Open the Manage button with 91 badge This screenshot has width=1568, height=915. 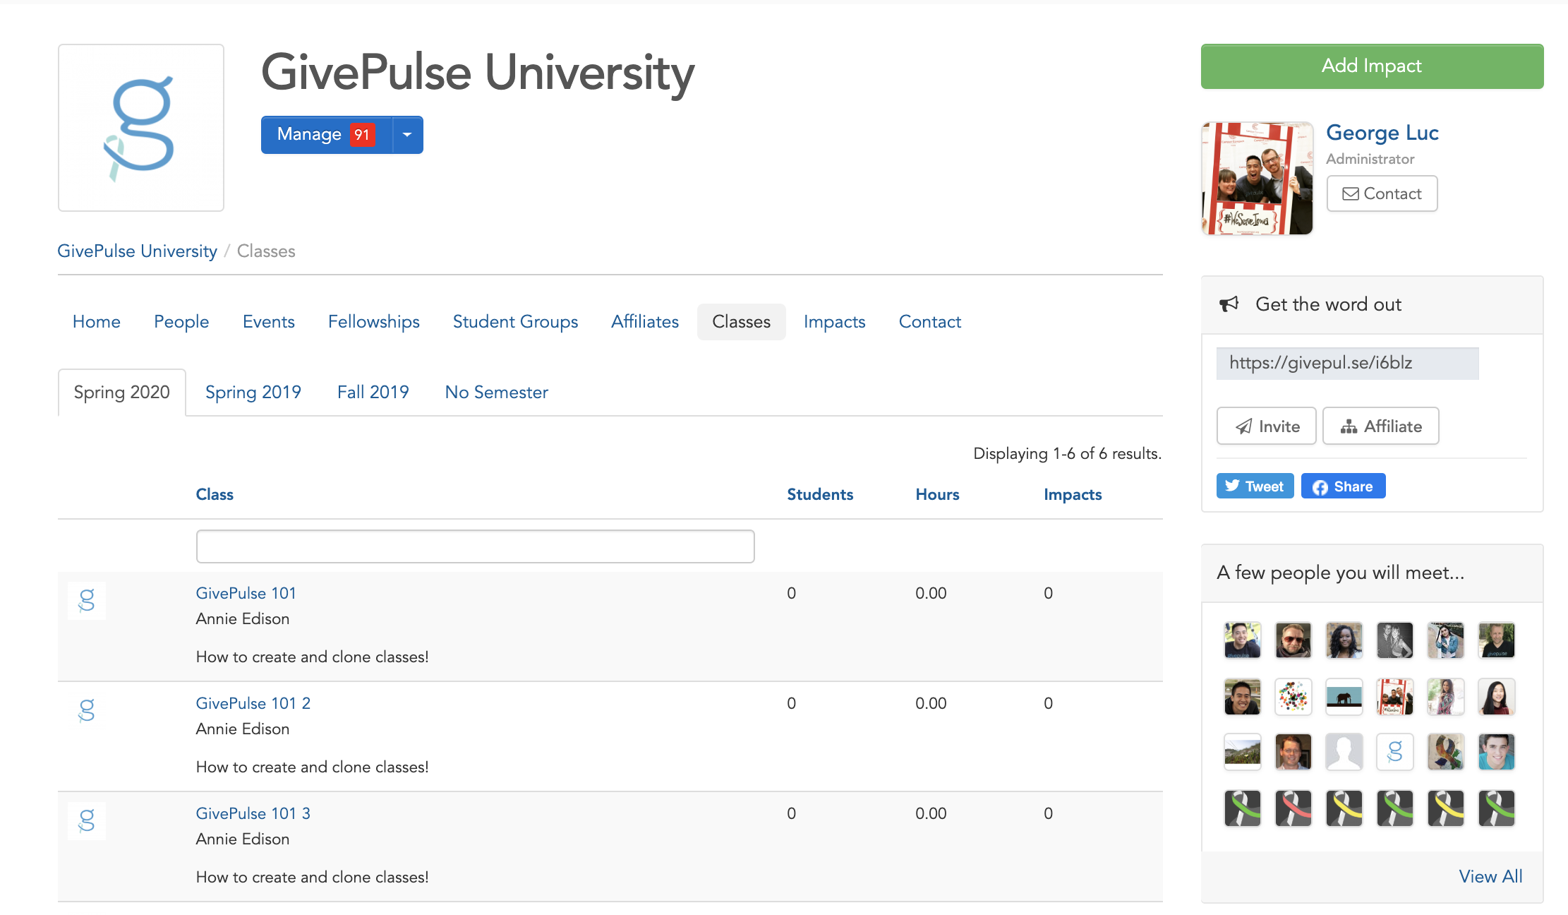click(327, 135)
